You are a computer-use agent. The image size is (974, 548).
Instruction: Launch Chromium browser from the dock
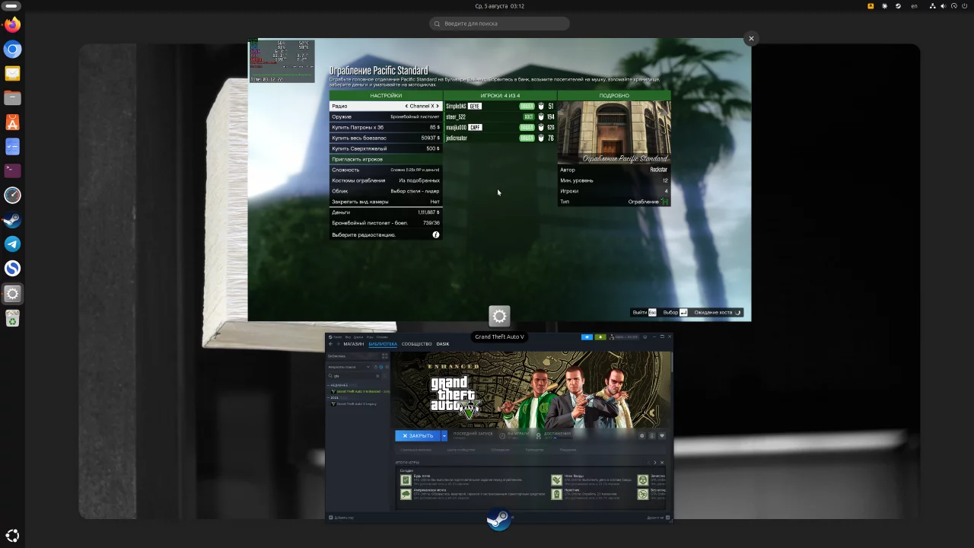pyautogui.click(x=12, y=49)
